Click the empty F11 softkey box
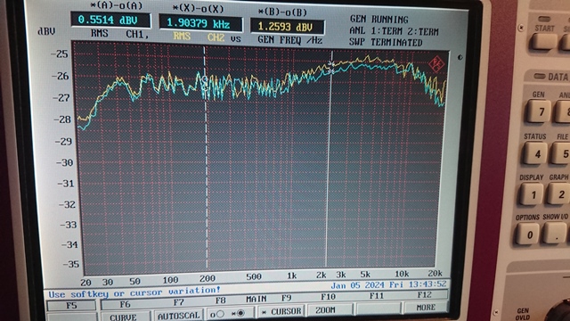The image size is (570, 321). coord(379,309)
